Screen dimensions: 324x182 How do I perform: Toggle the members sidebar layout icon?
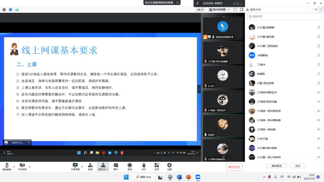pyautogui.click(x=241, y=10)
